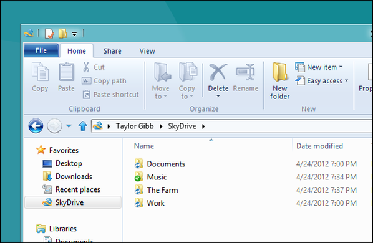Click the Downloads folder icon in sidebar
373x243 pixels.
pyautogui.click(x=47, y=176)
